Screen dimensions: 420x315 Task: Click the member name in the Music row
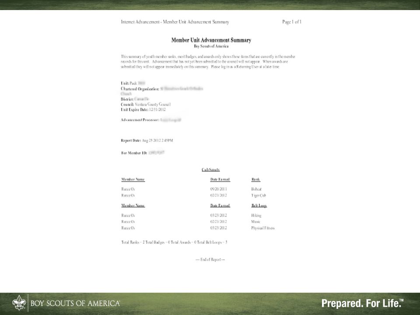point(128,222)
